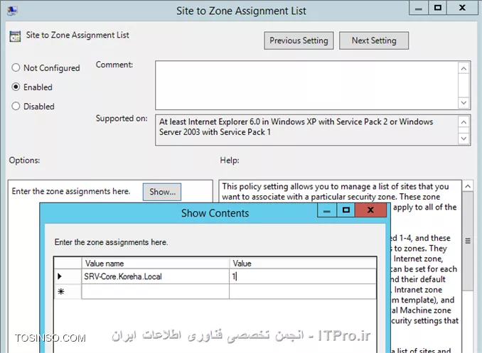Click "Enter the zone assignments here." in Options
This screenshot has height=353, width=482.
(70, 191)
